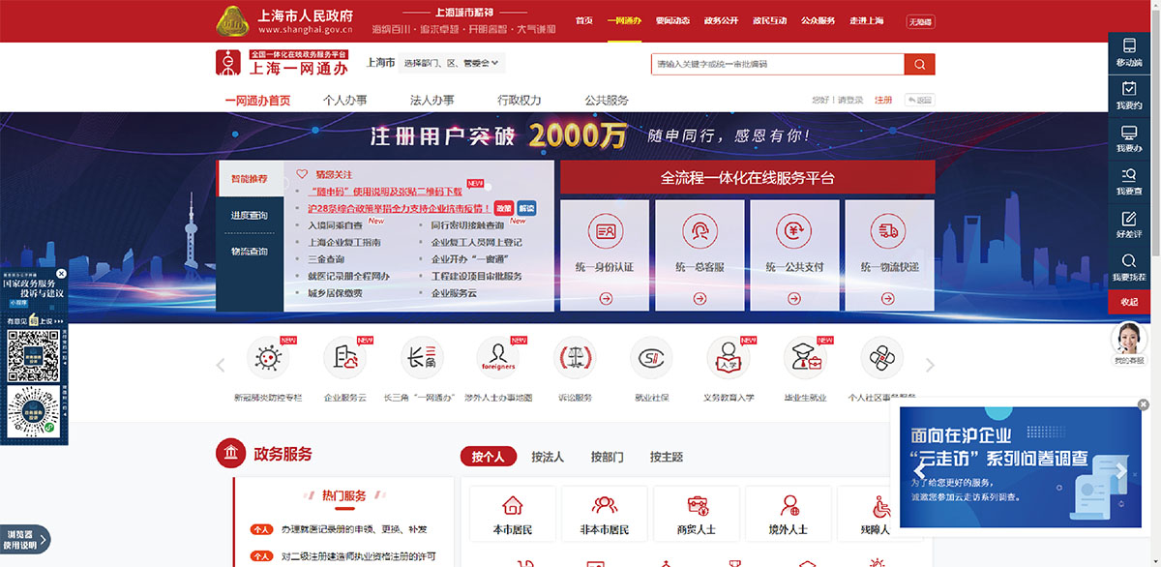
Task: Toggle the 无障碍 accessibility mode button
Action: tap(920, 21)
